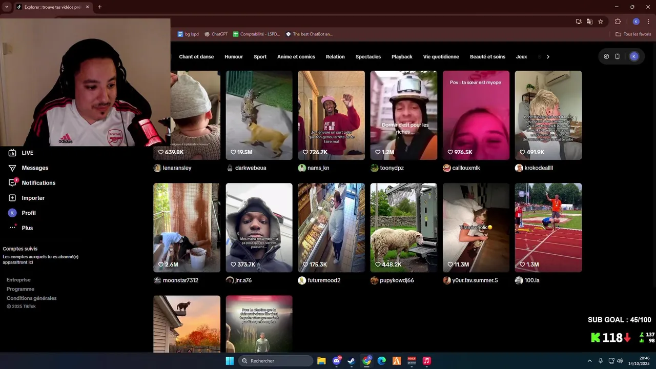Select the Sport category
This screenshot has height=369, width=656.
coord(260,57)
